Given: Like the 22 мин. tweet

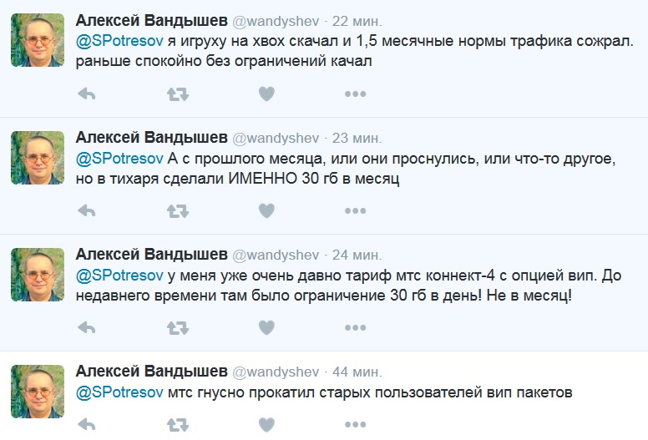Looking at the screenshot, I should tap(266, 94).
